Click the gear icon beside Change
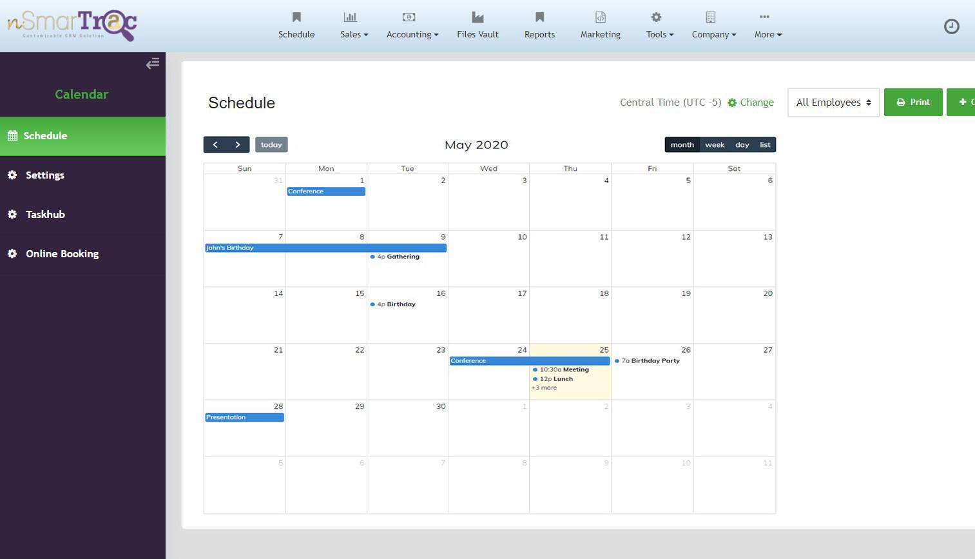 pos(732,103)
